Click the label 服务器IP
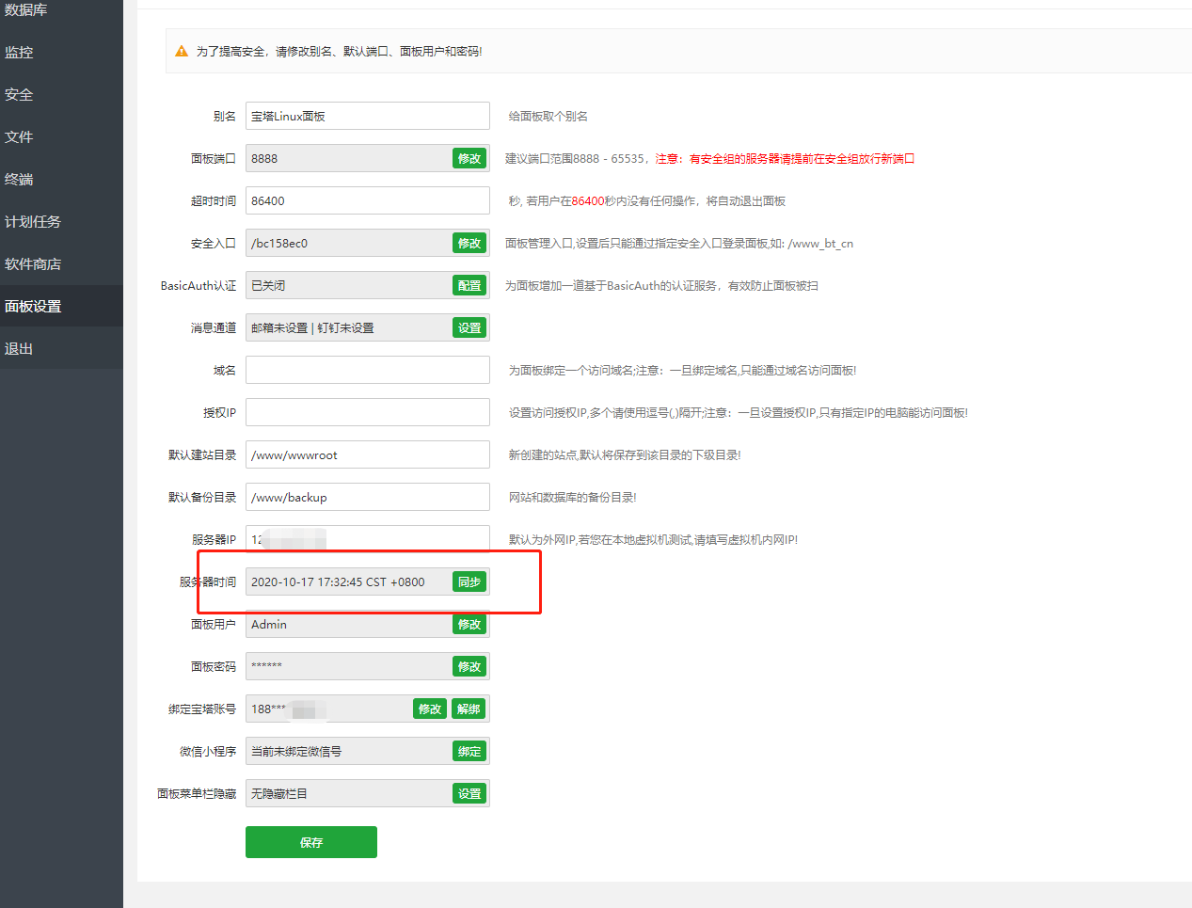1192x908 pixels. (215, 539)
